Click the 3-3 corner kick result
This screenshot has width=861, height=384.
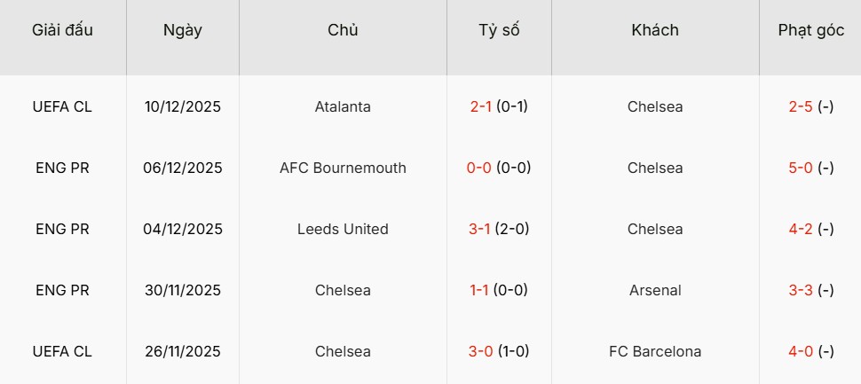tap(801, 290)
